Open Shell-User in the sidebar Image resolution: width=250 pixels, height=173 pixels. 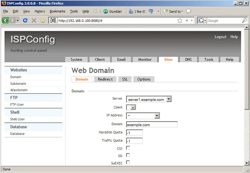(17, 119)
